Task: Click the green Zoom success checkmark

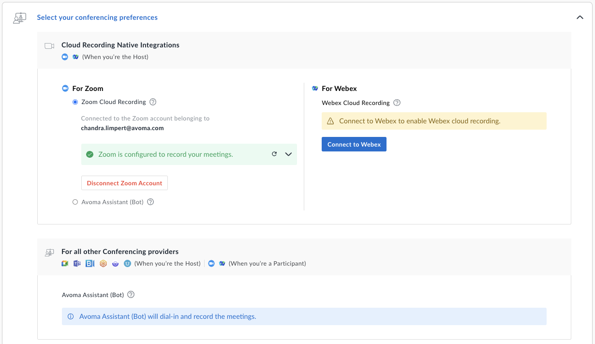Action: point(89,154)
